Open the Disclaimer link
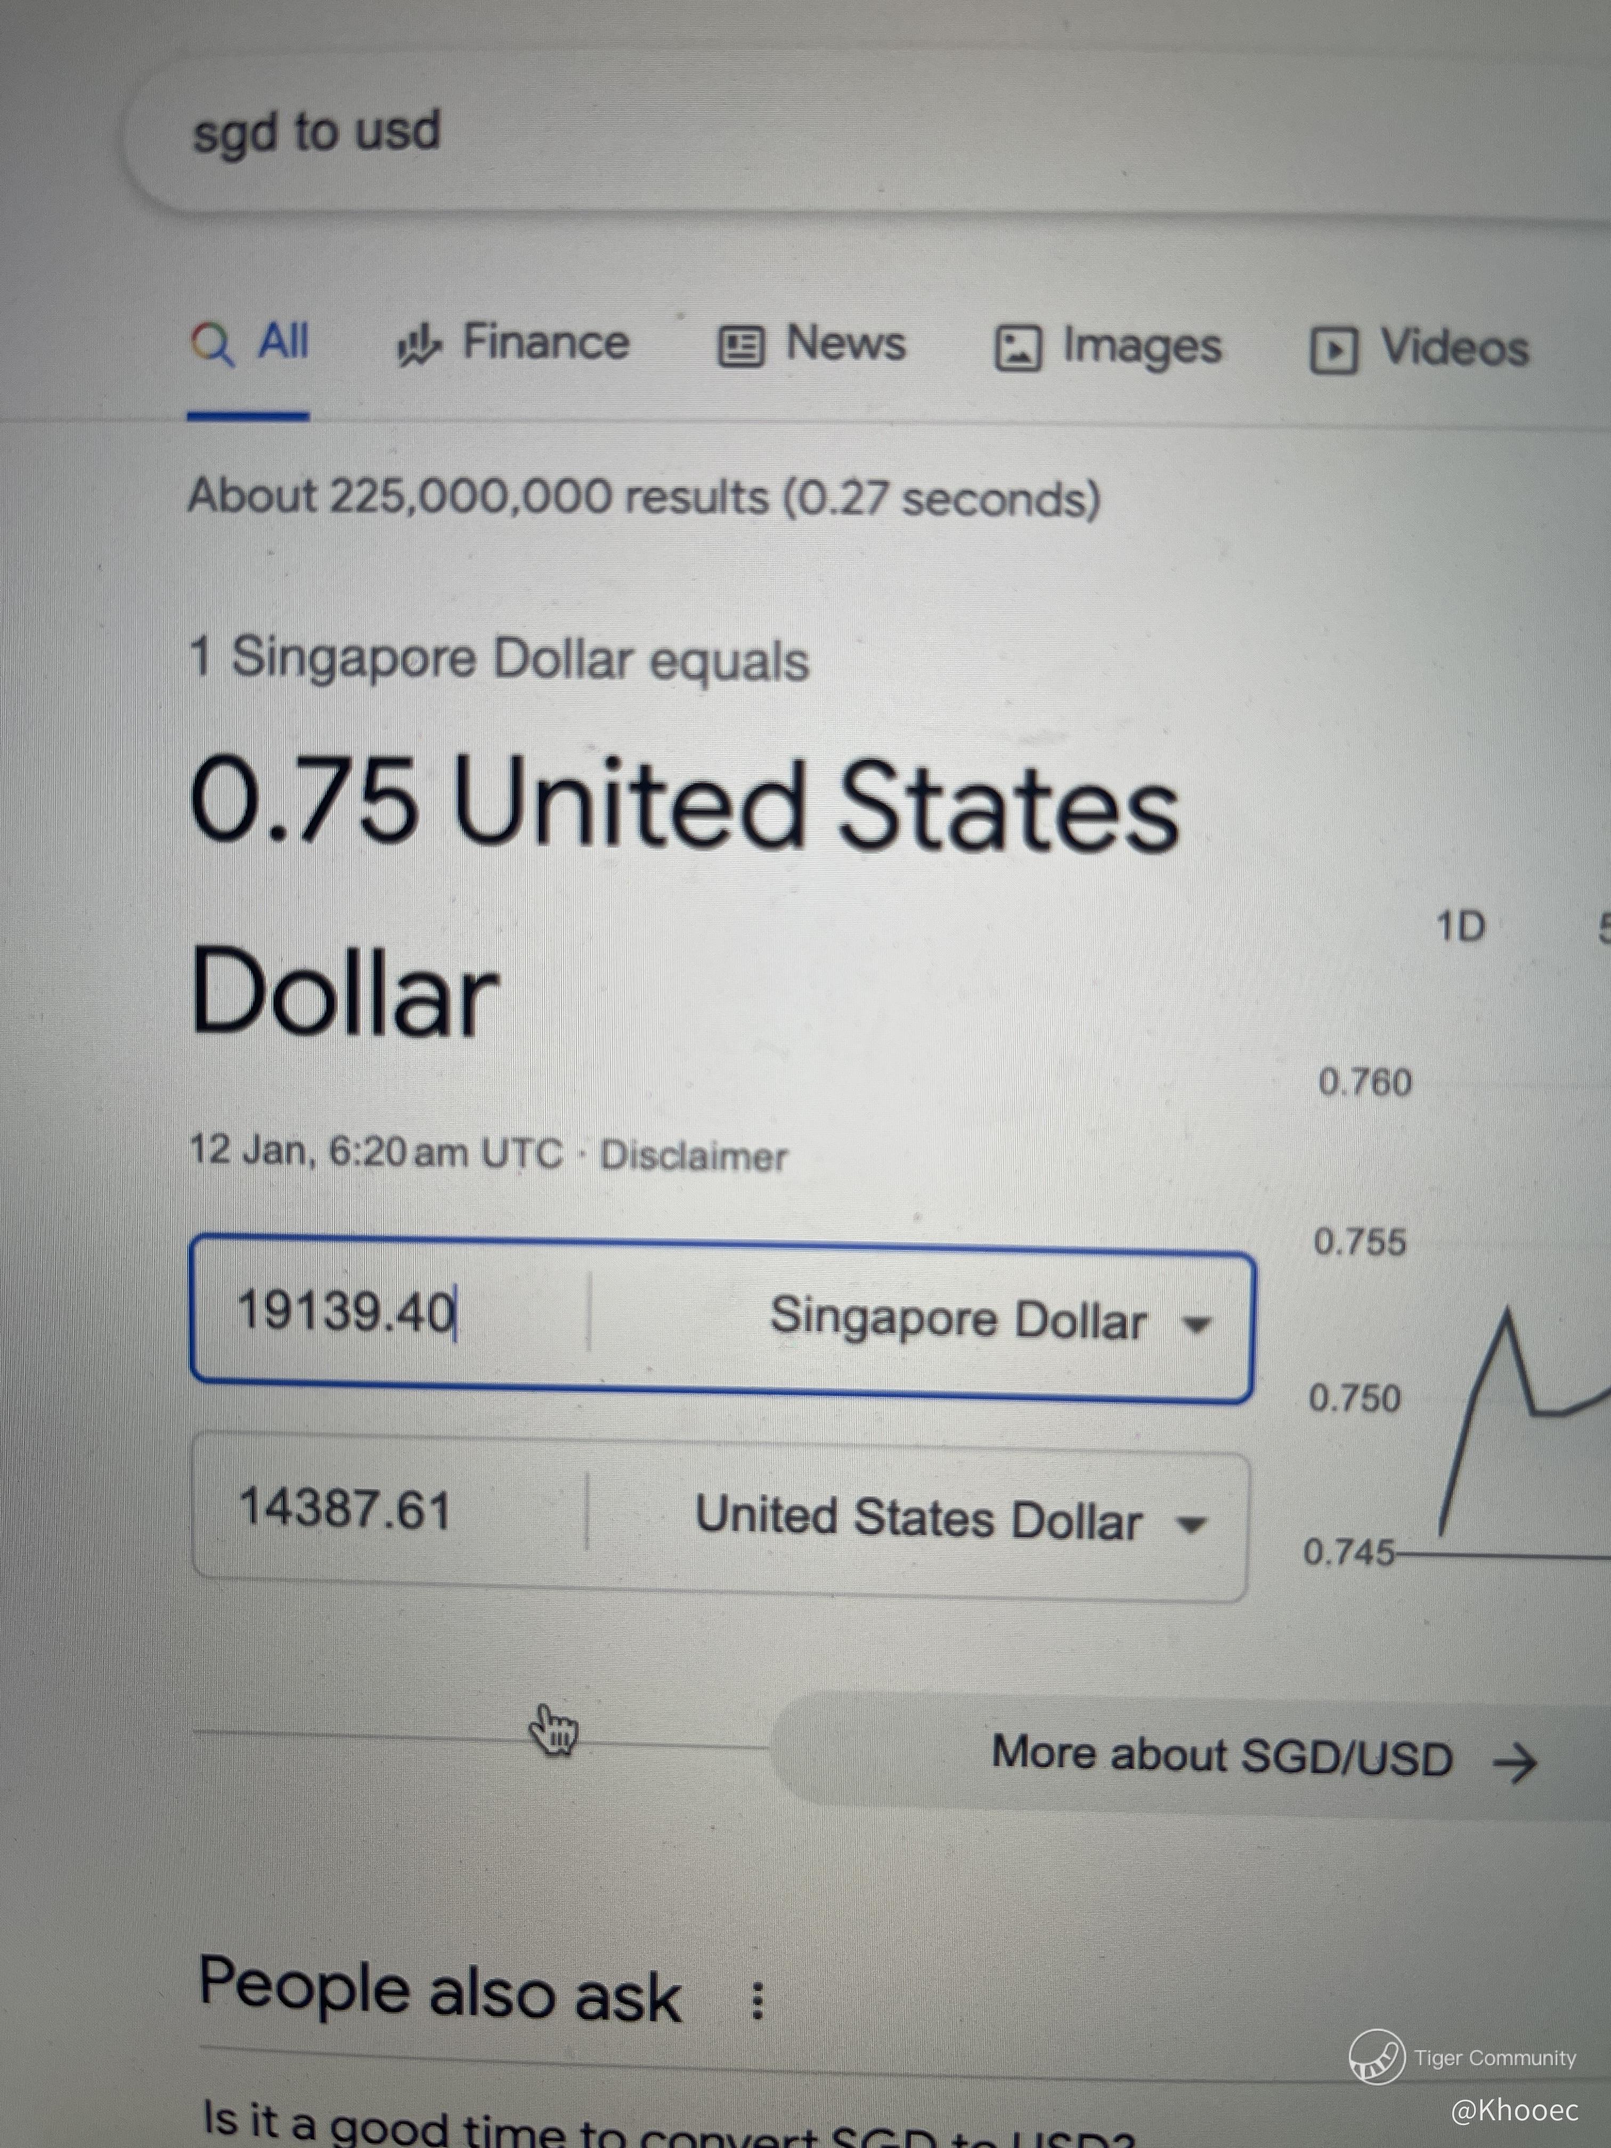The height and width of the screenshot is (2148, 1611). pyautogui.click(x=693, y=1157)
